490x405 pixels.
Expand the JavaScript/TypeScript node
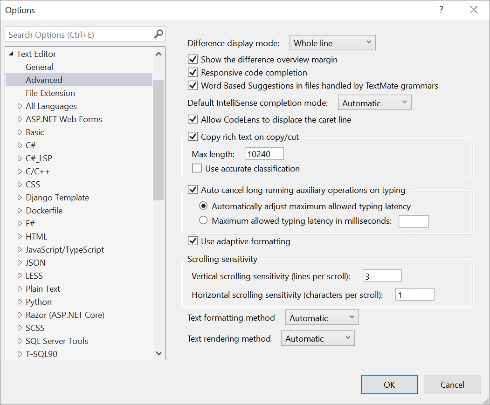(x=20, y=250)
